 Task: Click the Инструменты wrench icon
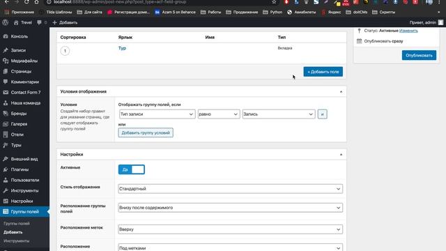click(6, 190)
